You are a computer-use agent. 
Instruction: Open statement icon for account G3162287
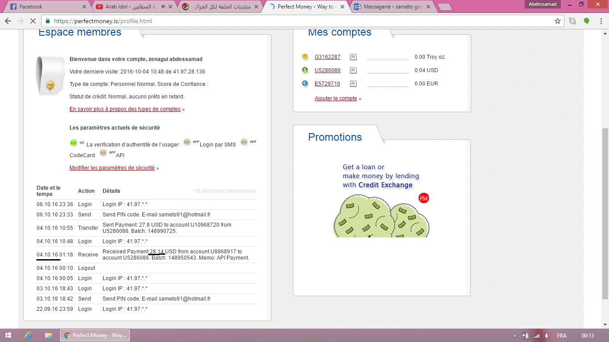coord(353,57)
